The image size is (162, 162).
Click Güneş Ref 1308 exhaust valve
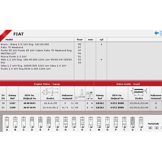(12, 108)
